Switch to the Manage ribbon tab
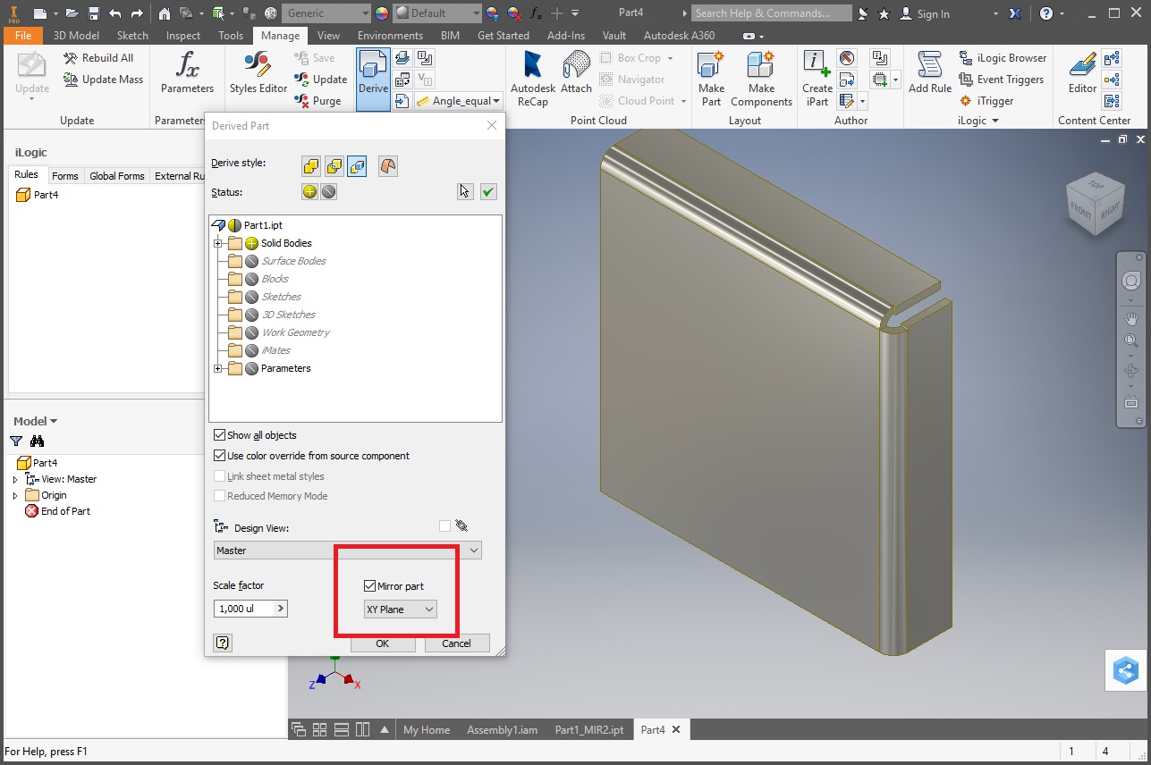 [x=280, y=35]
